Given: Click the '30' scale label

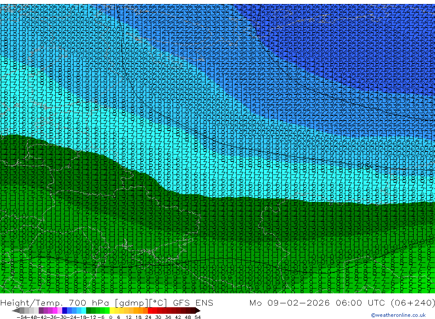Looking at the screenshot, I should click(x=158, y=317).
